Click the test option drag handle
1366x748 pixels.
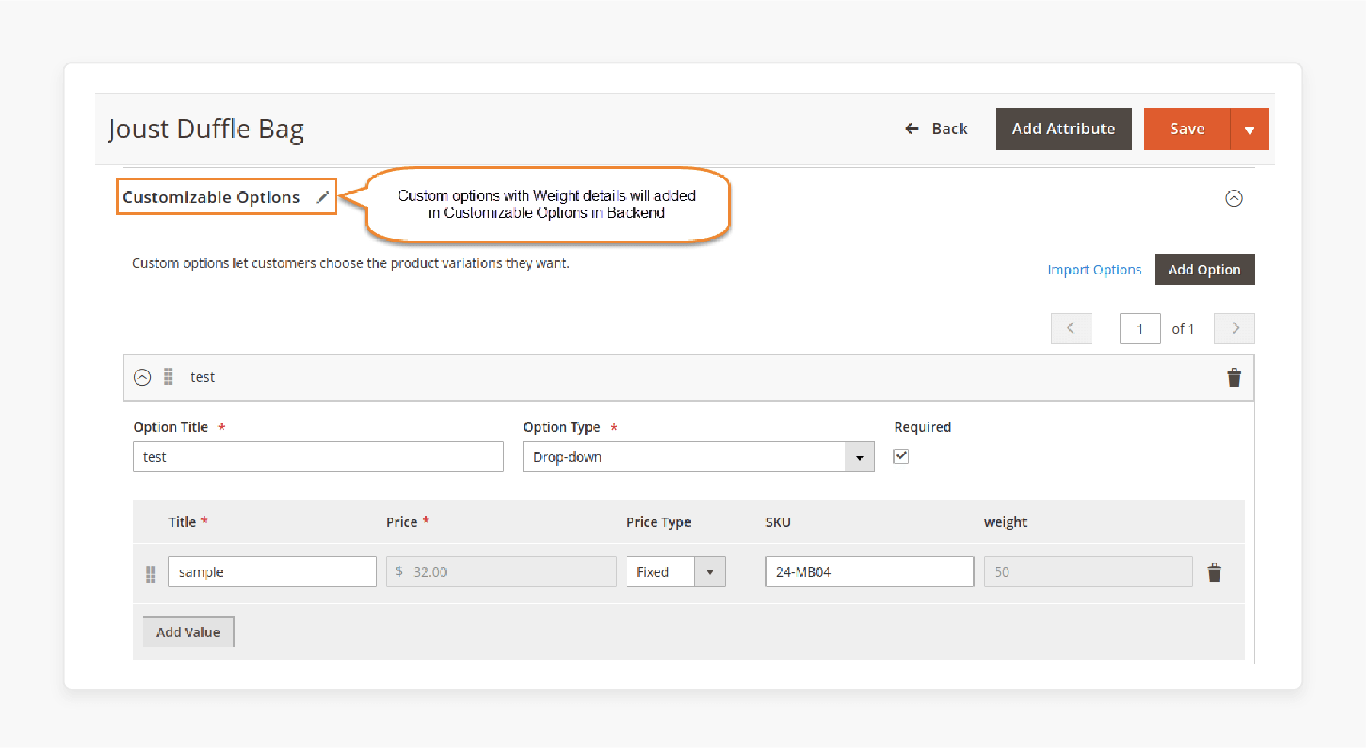[168, 377]
